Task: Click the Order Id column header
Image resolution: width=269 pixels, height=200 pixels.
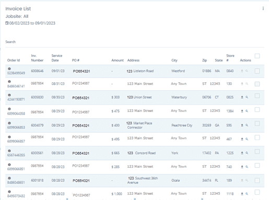Action: tap(14, 60)
